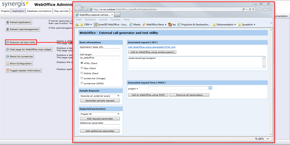Click the stop X icon in address bar
Viewport: 290px width, 145px height.
tap(253, 9)
